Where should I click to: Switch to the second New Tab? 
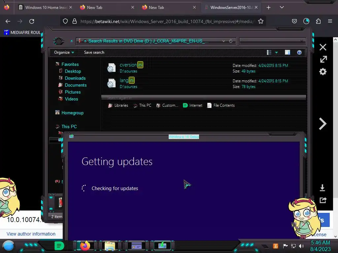pos(169,8)
